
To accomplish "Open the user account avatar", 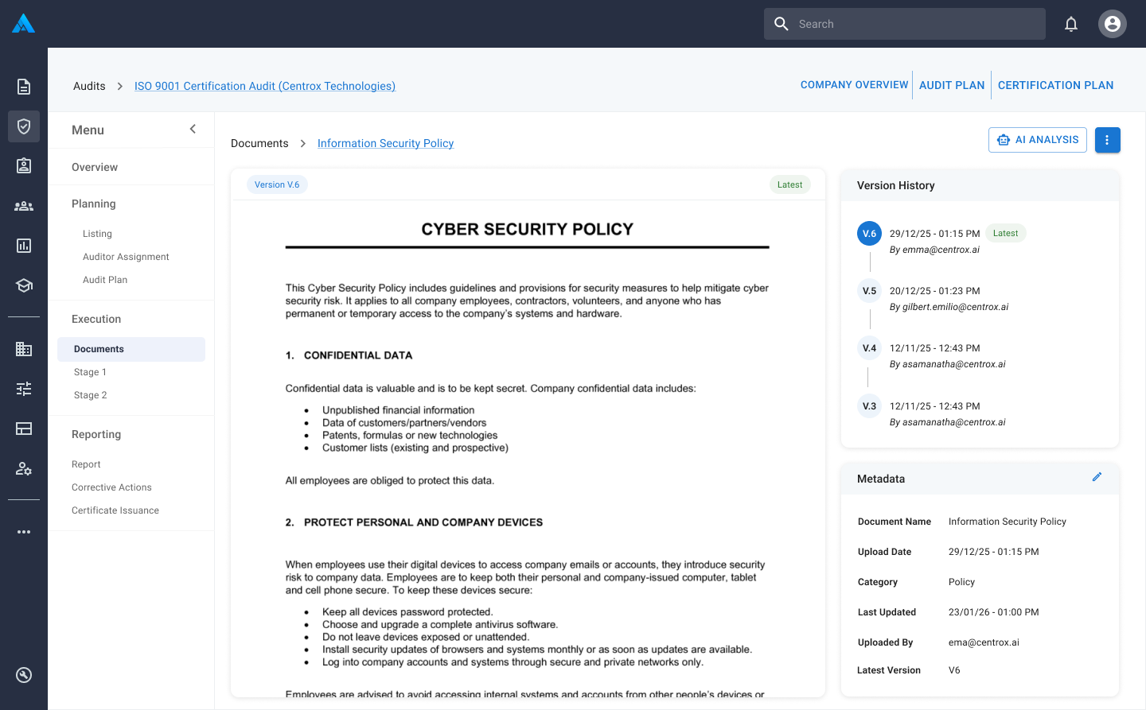I will (1113, 24).
